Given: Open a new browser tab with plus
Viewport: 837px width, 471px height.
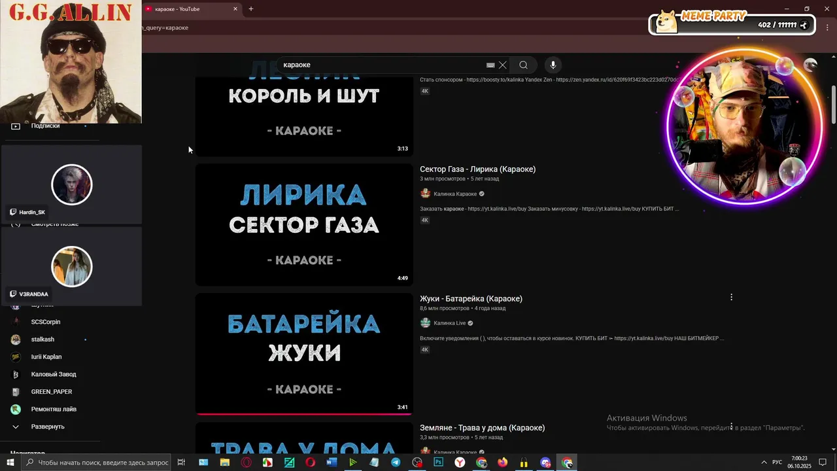Looking at the screenshot, I should (x=250, y=9).
